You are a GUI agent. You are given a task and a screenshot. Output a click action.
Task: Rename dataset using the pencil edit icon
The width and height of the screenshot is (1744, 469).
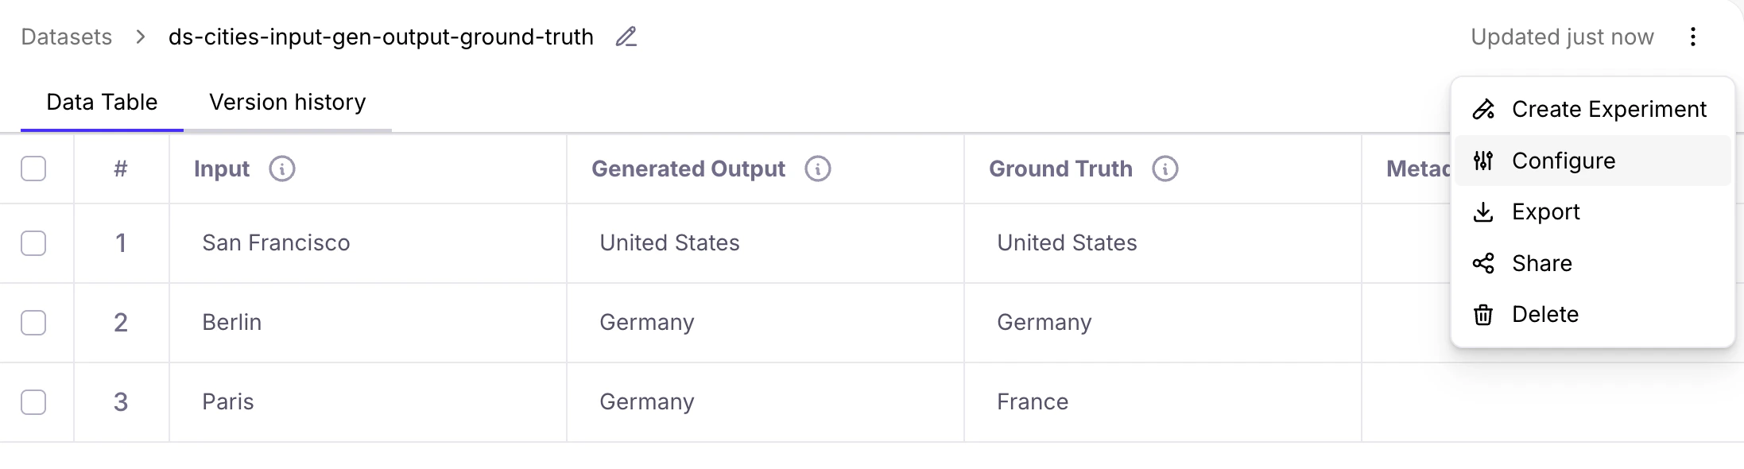tap(626, 37)
